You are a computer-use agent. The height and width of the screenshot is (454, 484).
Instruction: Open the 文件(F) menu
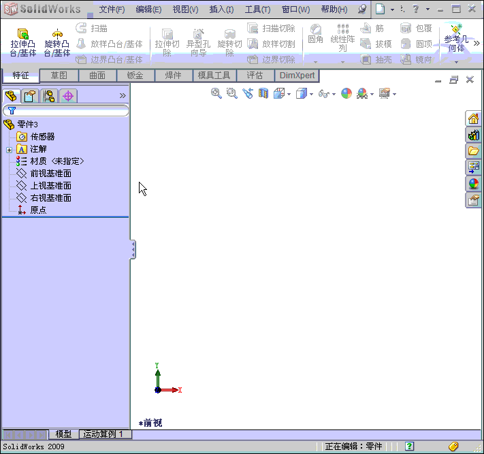(112, 10)
